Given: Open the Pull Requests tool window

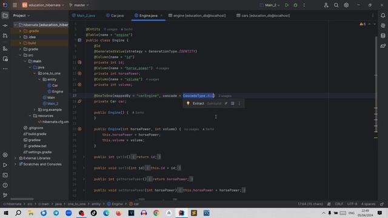Looking at the screenshot, I should point(5,36).
